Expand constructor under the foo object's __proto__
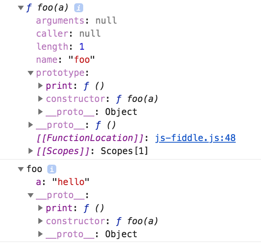 tap(40, 221)
